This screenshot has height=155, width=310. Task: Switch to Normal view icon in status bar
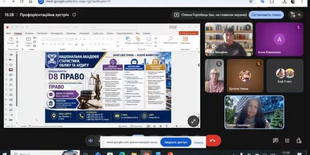pos(148,126)
